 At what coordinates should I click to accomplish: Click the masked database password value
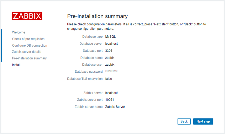111,72
